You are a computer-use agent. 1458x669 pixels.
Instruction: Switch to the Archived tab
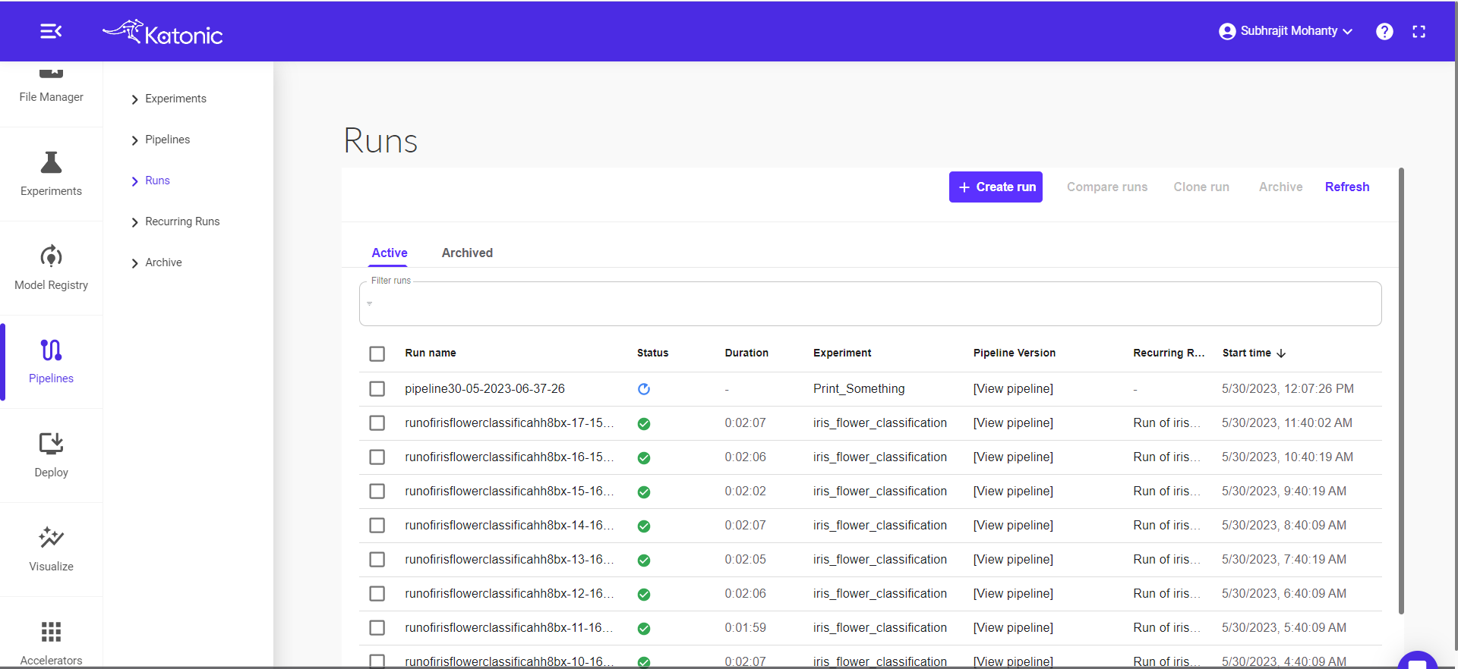point(467,253)
